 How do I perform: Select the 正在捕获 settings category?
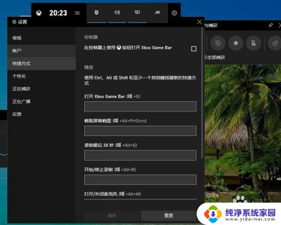click(42, 89)
